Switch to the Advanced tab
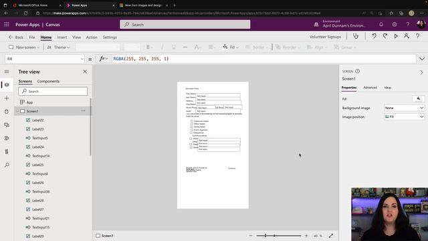This screenshot has height=241, width=428. [x=370, y=88]
